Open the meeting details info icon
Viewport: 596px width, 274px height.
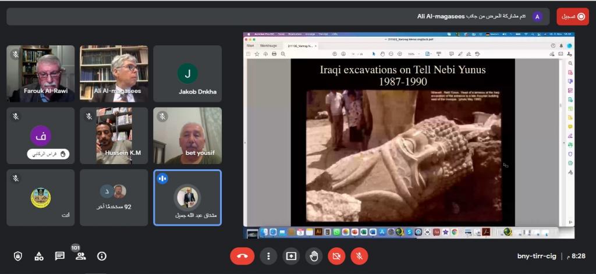(x=102, y=256)
